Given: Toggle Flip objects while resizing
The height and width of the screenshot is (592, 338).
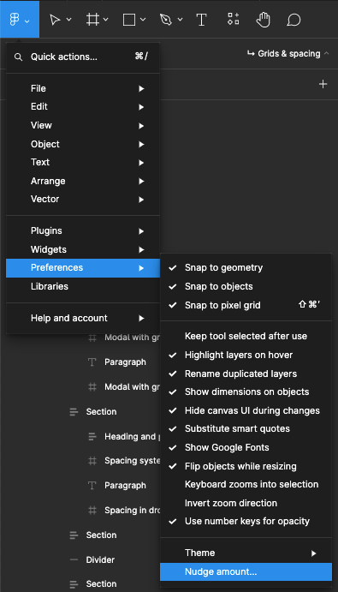Looking at the screenshot, I should (246, 466).
